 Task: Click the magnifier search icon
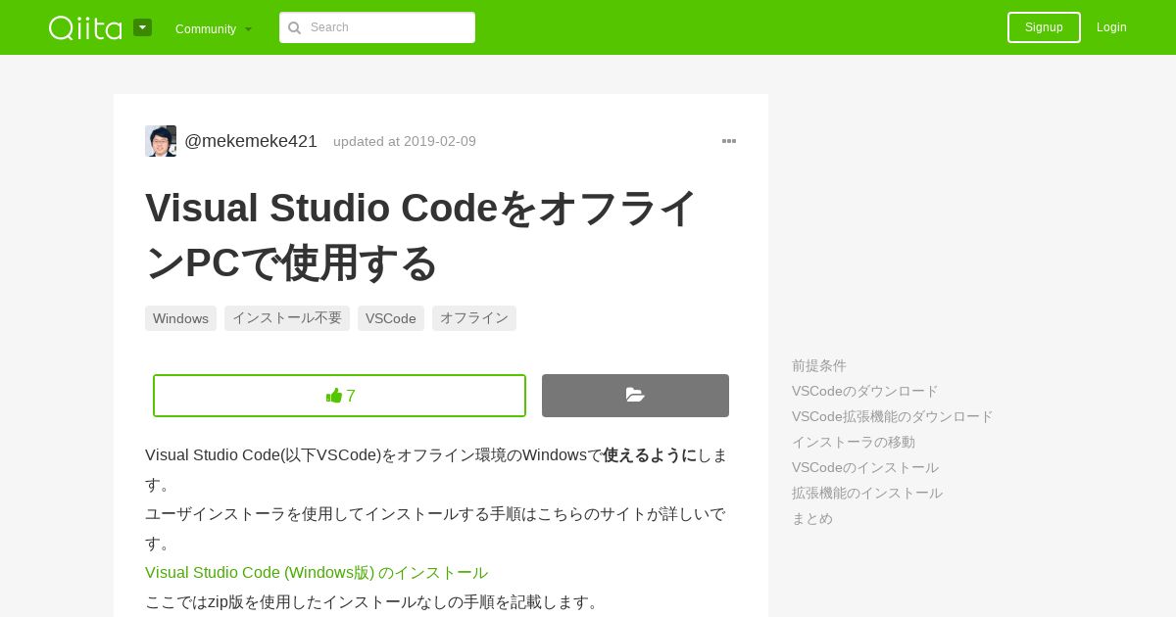pyautogui.click(x=295, y=27)
